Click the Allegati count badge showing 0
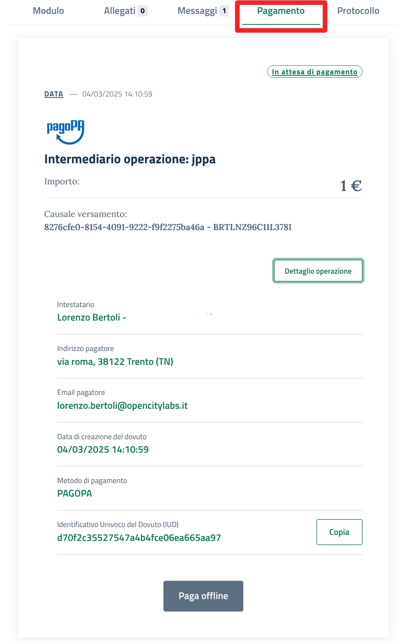This screenshot has height=643, width=400. [x=142, y=11]
